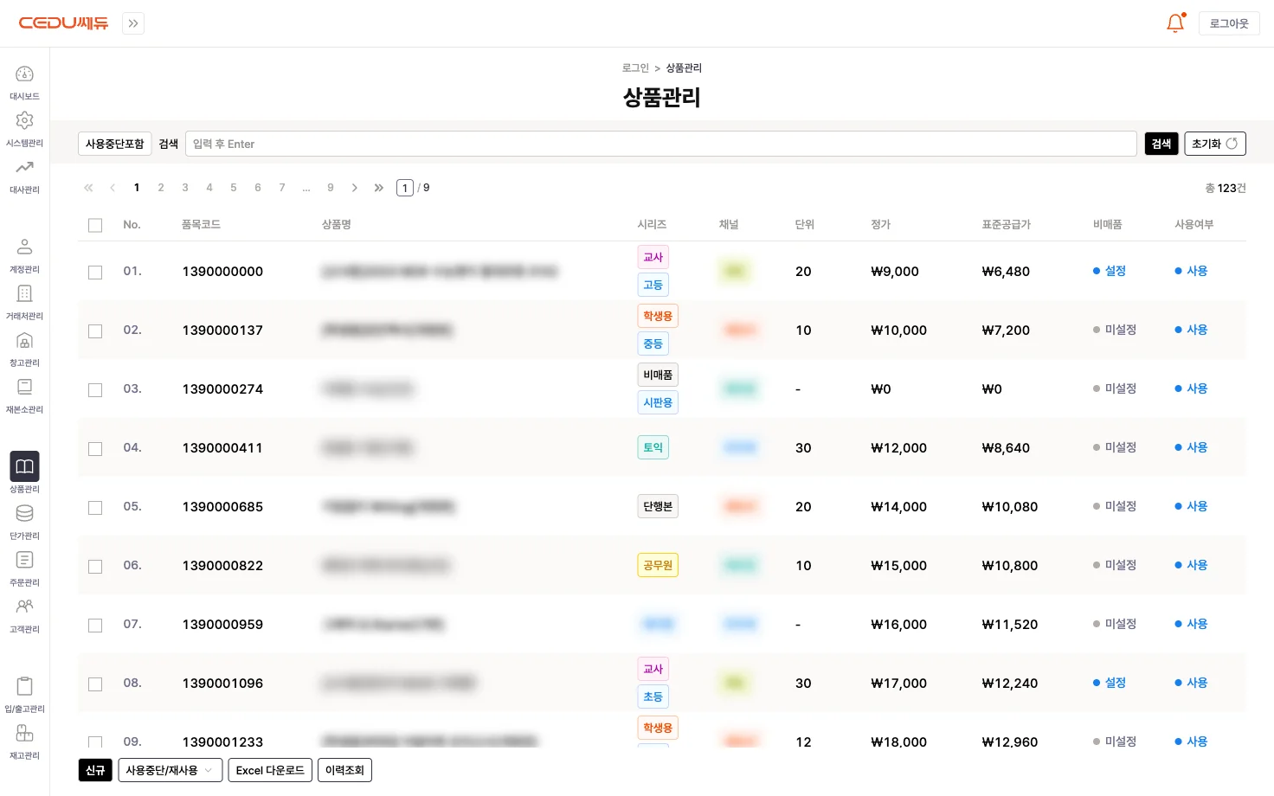
Task: Go to 계정관리 person icon
Action: tap(24, 247)
